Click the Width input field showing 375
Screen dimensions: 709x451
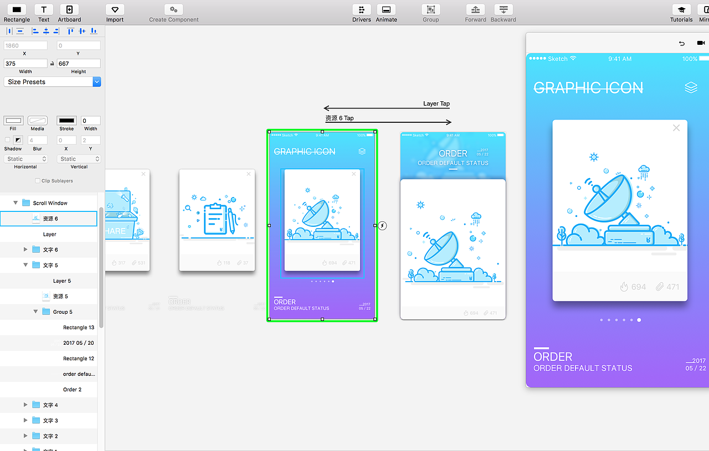[x=25, y=64]
